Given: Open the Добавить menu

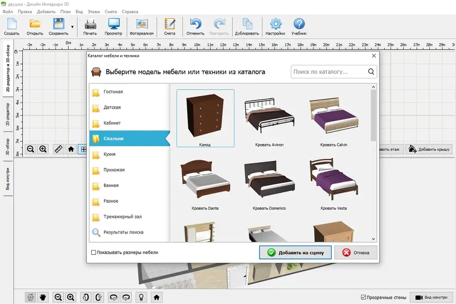Looking at the screenshot, I should point(46,11).
